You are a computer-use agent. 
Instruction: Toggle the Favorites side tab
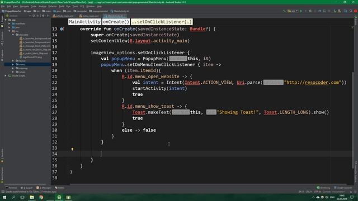tap(2, 156)
